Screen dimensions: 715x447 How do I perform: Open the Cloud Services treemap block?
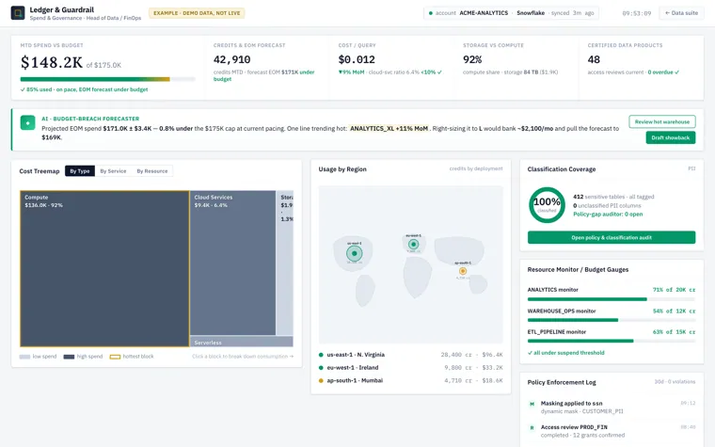(x=232, y=263)
